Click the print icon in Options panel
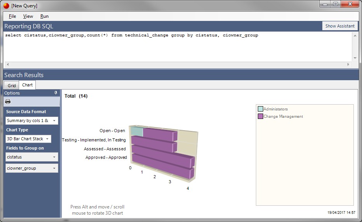 [8, 102]
